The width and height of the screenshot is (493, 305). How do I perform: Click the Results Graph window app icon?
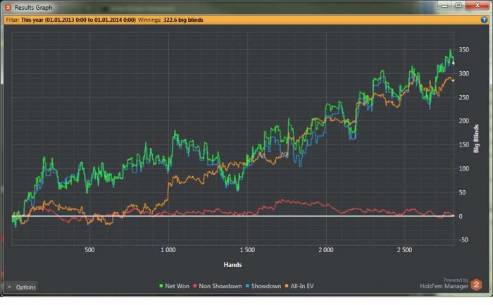click(8, 8)
